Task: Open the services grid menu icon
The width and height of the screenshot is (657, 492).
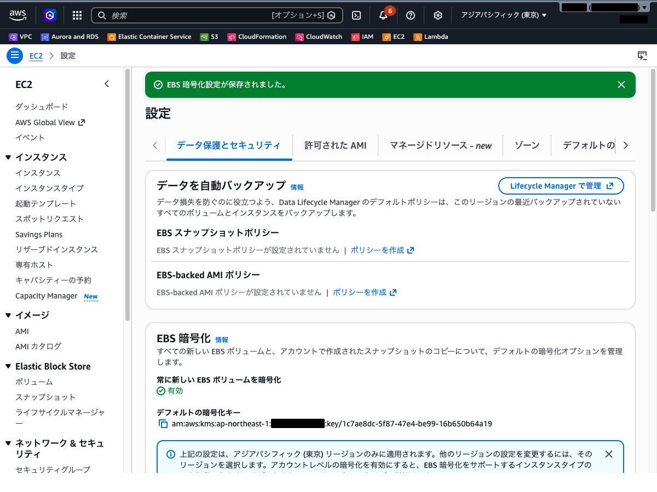Action: click(77, 15)
